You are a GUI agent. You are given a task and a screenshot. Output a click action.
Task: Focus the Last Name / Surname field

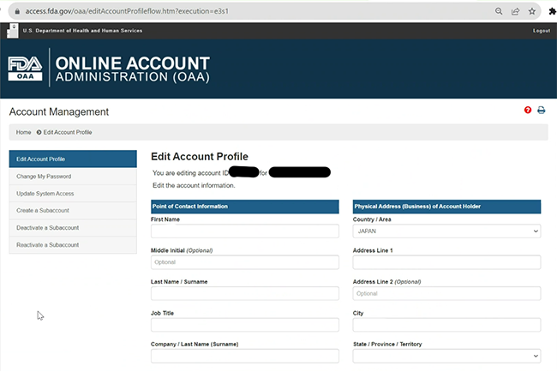(x=245, y=293)
